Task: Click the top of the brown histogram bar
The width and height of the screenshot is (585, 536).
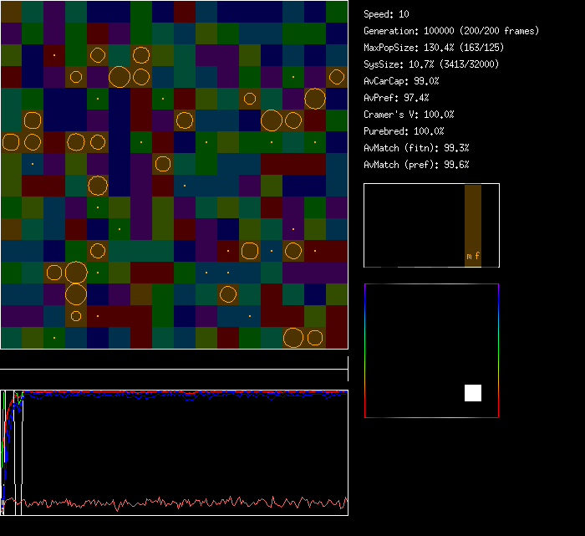Action: [x=473, y=186]
